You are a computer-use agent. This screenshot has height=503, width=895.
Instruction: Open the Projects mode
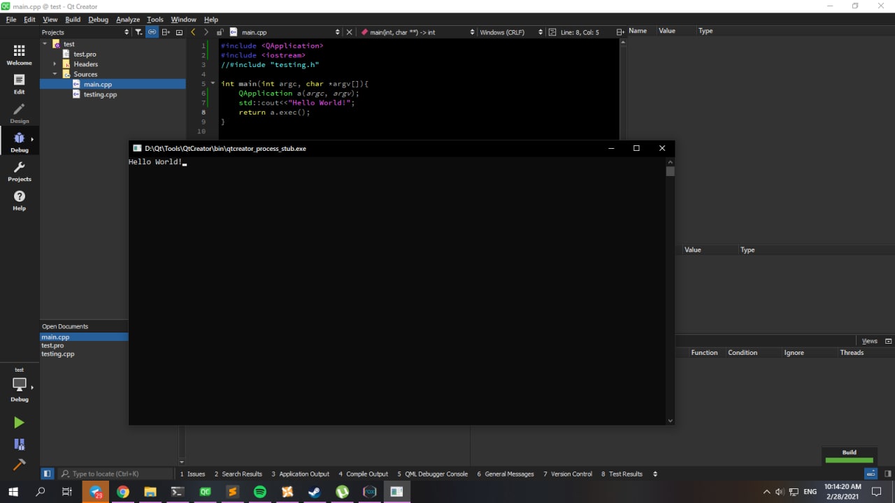coord(19,171)
